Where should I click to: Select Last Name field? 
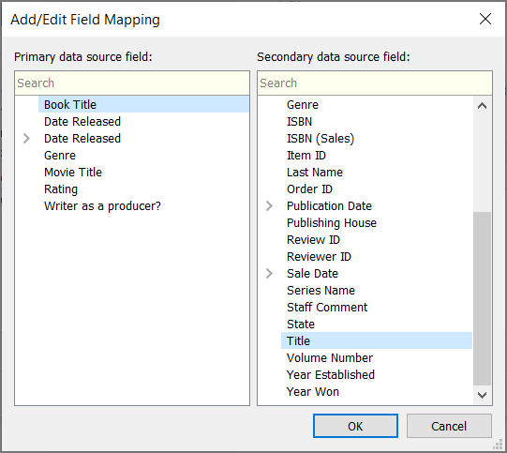(x=315, y=173)
